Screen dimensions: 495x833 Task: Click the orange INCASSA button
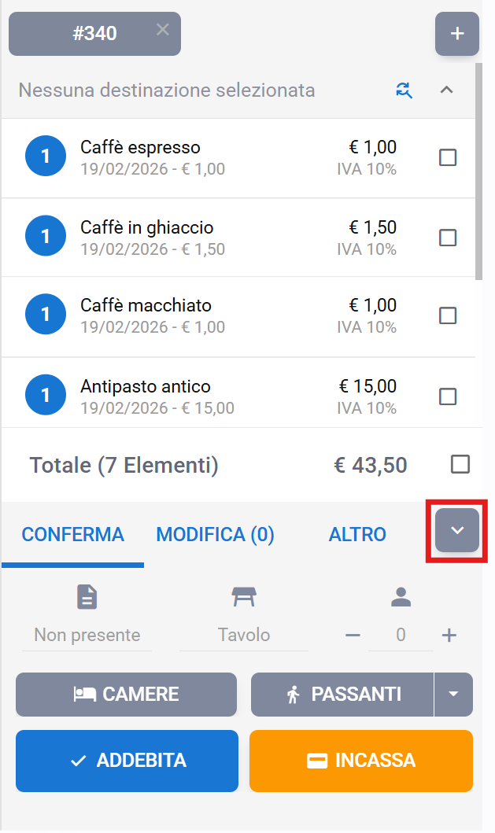[x=360, y=761]
